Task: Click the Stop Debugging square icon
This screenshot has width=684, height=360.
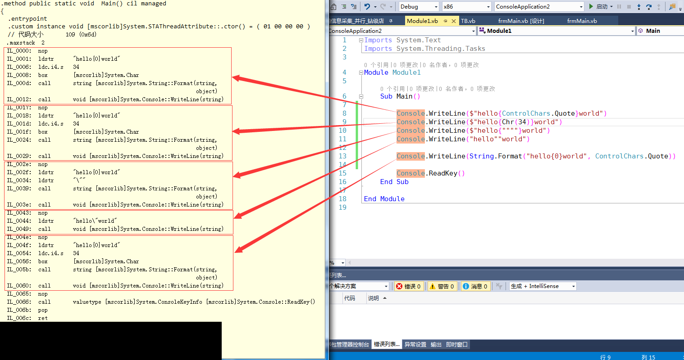Action: click(629, 6)
